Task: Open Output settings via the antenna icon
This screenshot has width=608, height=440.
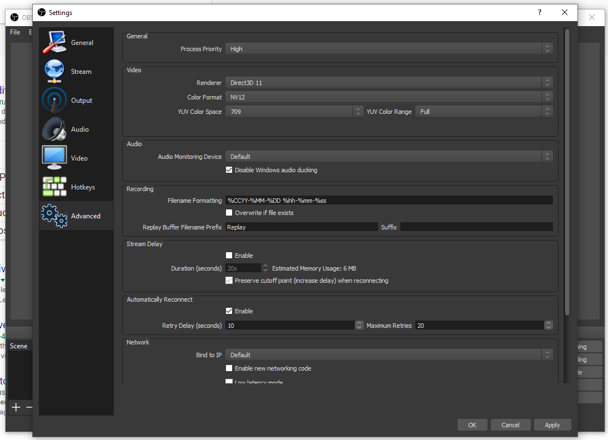Action: (54, 100)
